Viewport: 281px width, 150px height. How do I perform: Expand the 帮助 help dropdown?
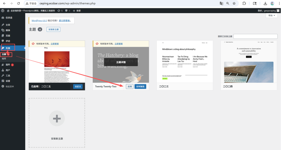coord(271,16)
